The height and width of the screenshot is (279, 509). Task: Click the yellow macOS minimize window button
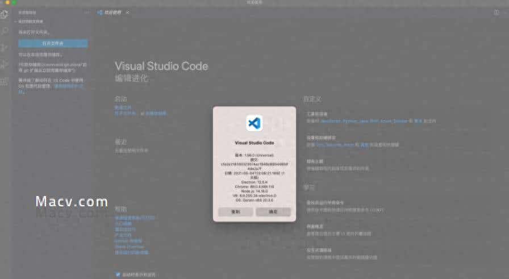click(x=7, y=2)
